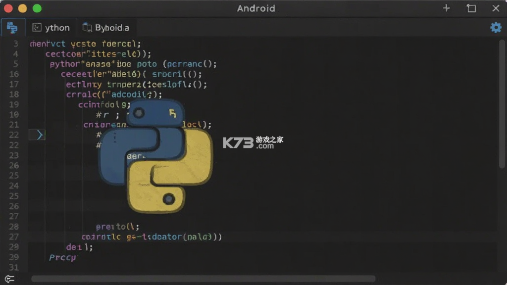Click the code line starting "menтvct"

(x=85, y=44)
